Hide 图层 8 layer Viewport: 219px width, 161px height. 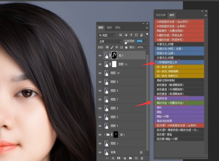(100, 91)
